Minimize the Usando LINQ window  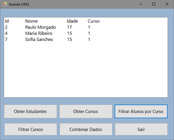click(141, 4)
